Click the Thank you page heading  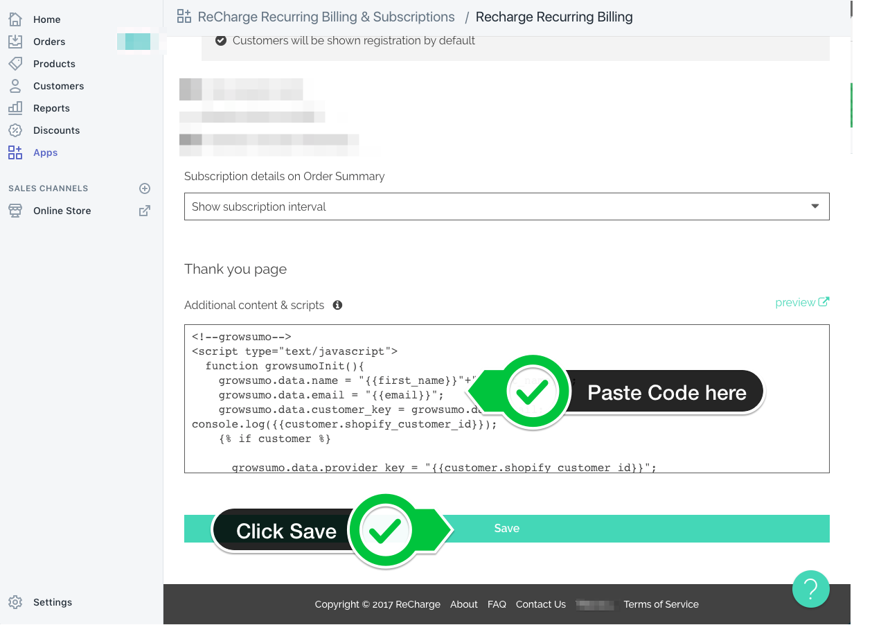coord(235,269)
